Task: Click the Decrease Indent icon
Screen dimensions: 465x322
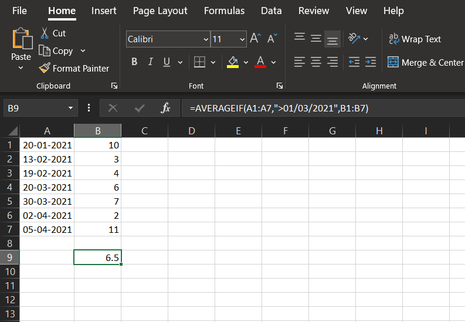Action: coord(354,62)
